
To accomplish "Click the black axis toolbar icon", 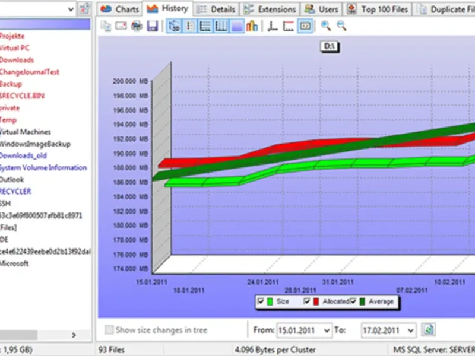I will [273, 26].
